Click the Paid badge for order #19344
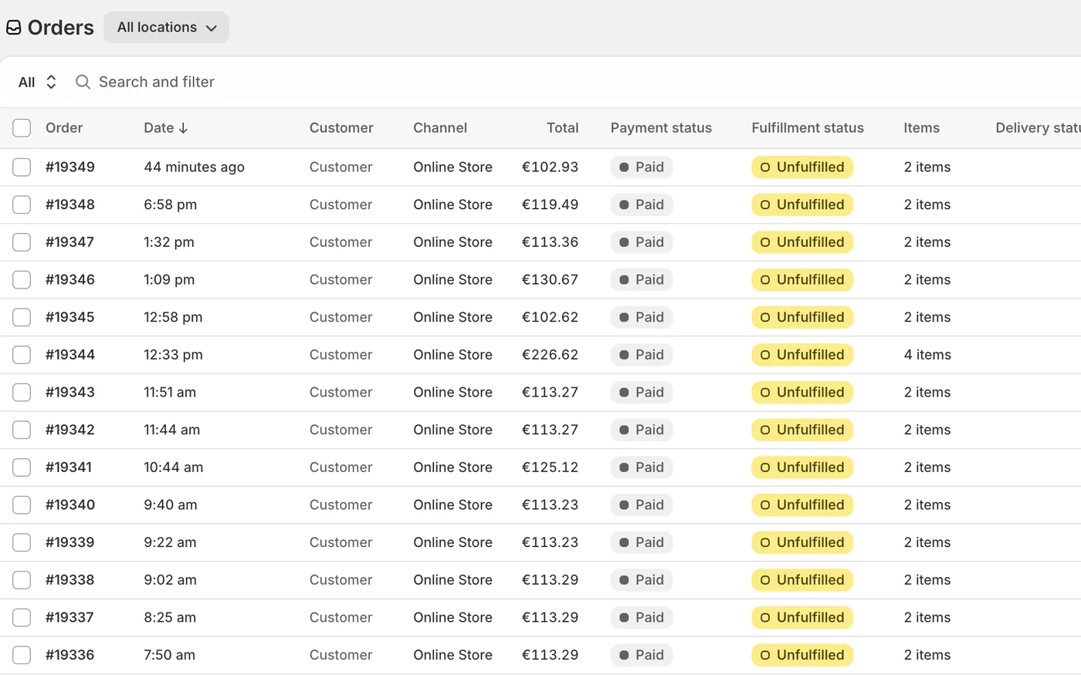1081x675 pixels. 642,355
